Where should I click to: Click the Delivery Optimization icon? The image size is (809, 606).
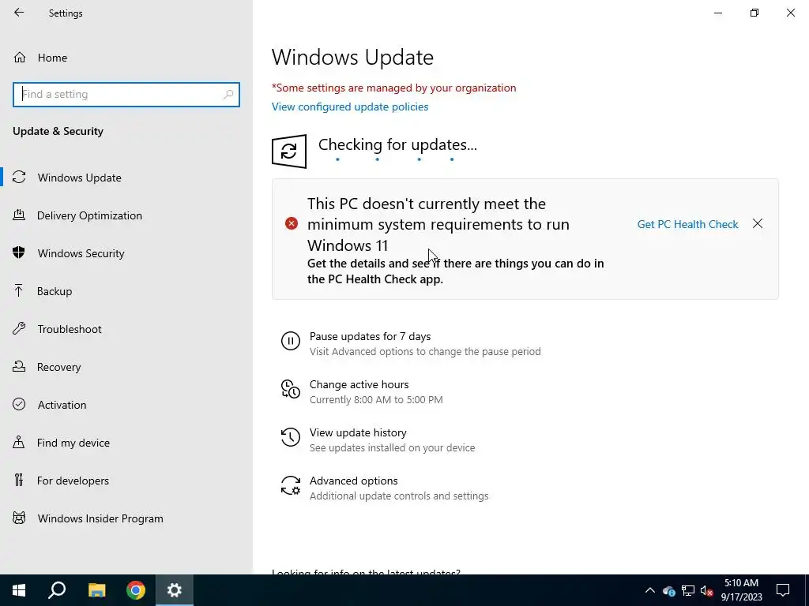tap(19, 215)
